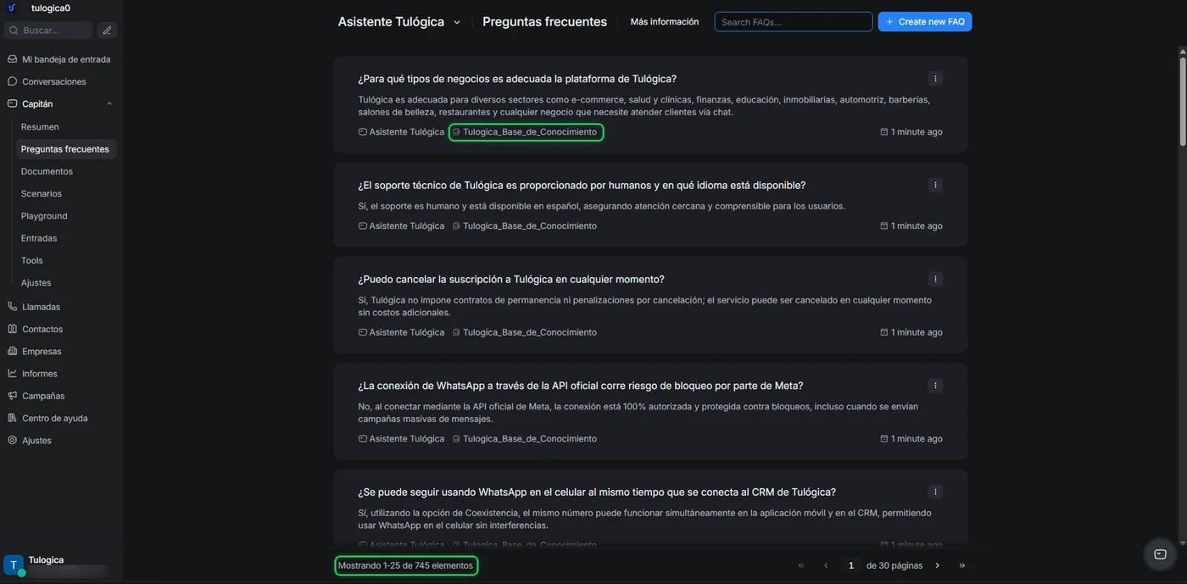Open options menu for the '¿Para qué tipos de negocios' FAQ
The height and width of the screenshot is (584, 1187).
pyautogui.click(x=935, y=79)
